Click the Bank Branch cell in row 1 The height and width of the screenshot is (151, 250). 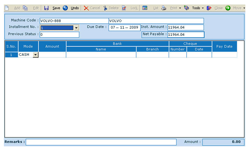coord(152,55)
